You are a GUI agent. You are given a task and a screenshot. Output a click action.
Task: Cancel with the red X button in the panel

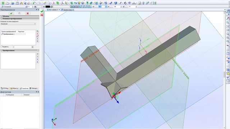(x=28, y=13)
